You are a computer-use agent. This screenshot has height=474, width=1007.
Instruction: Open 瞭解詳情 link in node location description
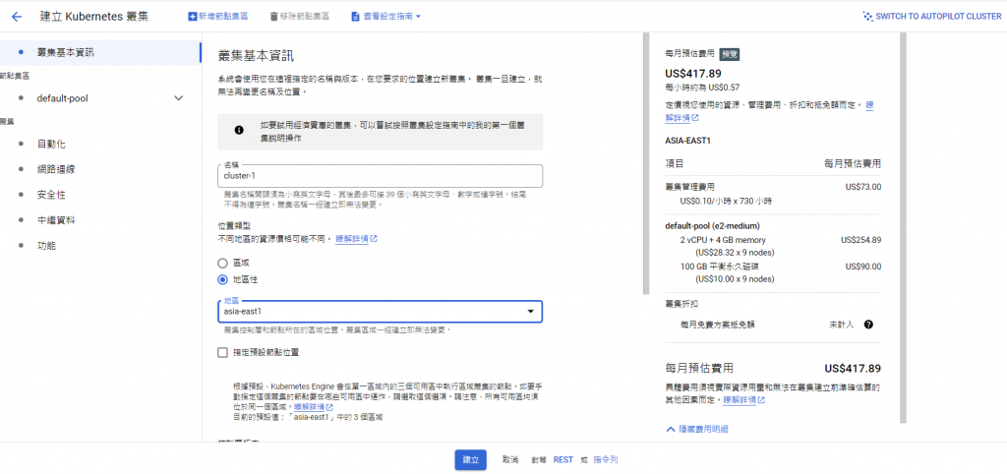[x=314, y=407]
